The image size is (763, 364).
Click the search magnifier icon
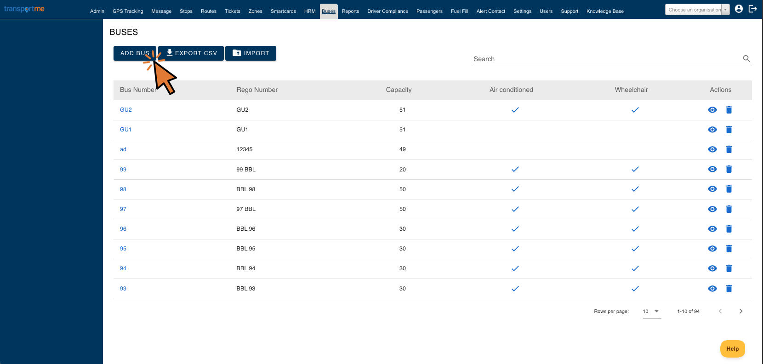coord(746,59)
